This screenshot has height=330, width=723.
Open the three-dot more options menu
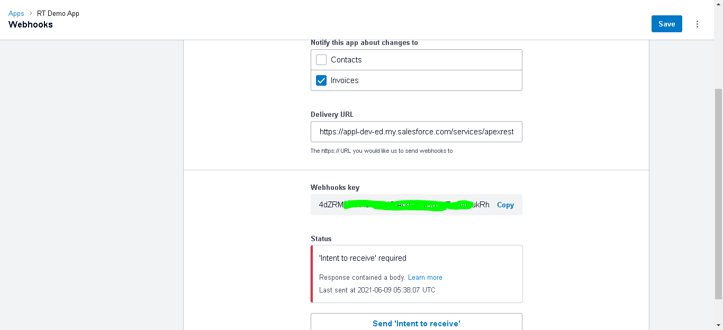(x=697, y=24)
